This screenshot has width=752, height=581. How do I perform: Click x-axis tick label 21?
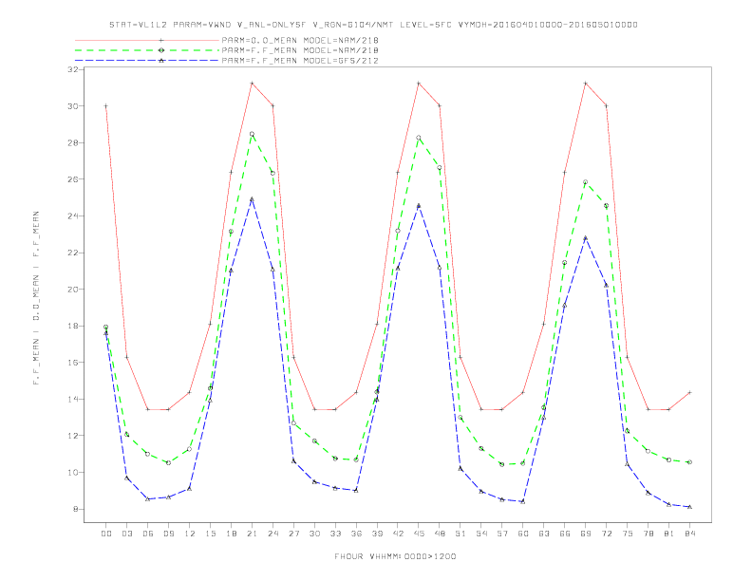tap(252, 534)
